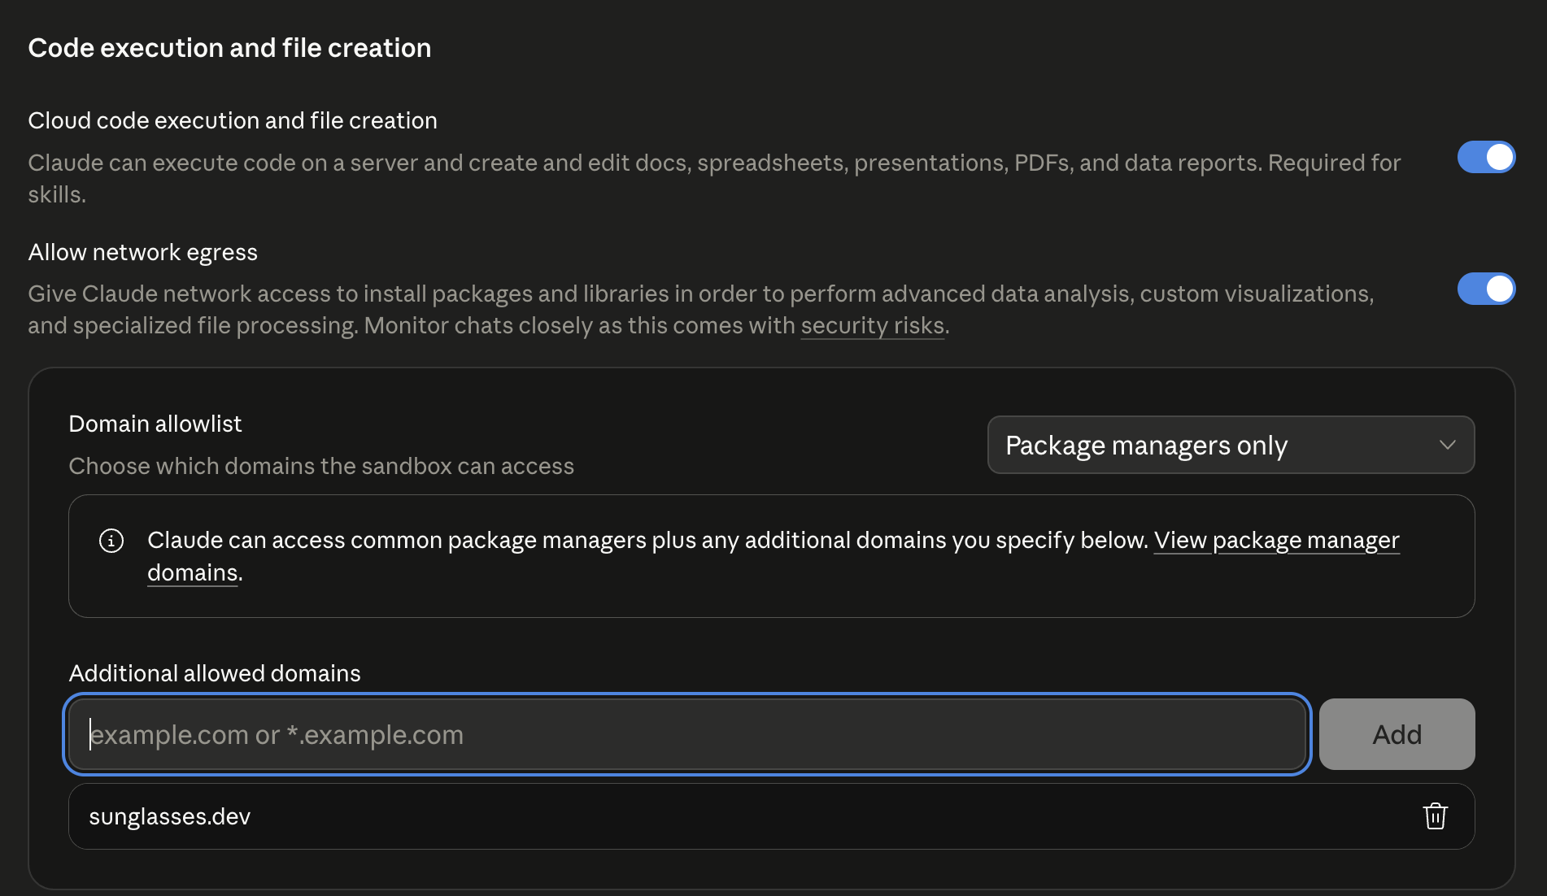This screenshot has width=1547, height=896.
Task: Click the Allow network egress heading
Action: coord(142,252)
